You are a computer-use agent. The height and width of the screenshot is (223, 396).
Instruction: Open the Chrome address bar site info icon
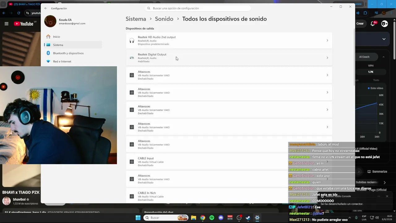pyautogui.click(x=28, y=13)
